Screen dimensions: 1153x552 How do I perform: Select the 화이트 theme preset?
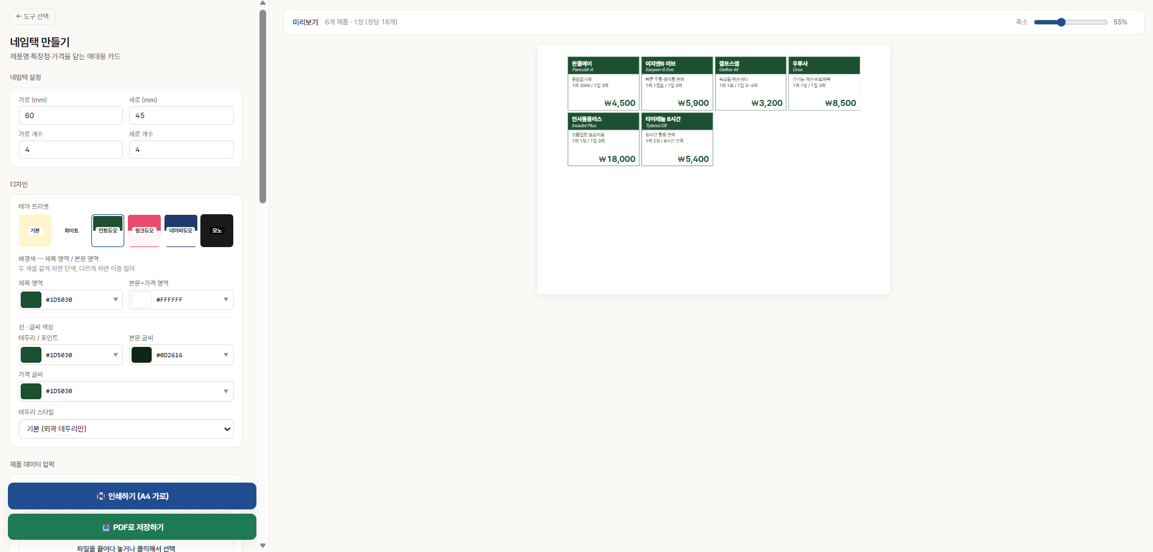pyautogui.click(x=72, y=231)
